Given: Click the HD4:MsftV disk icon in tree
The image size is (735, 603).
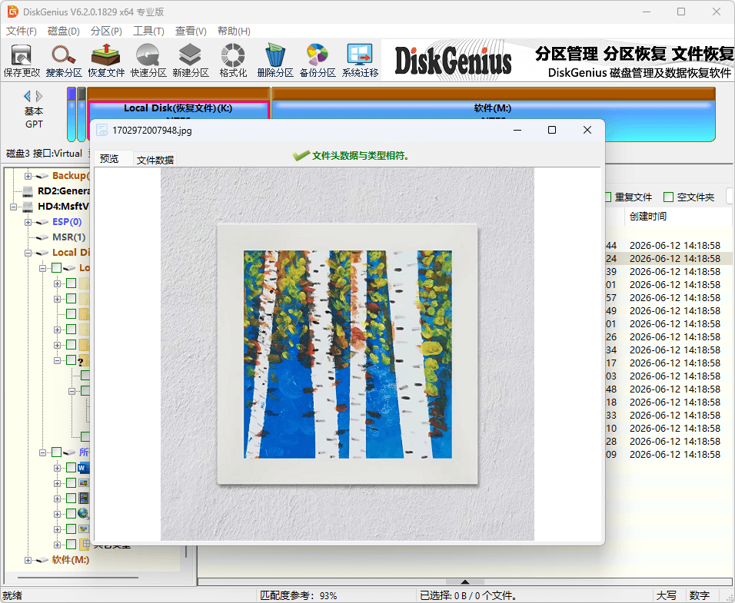Looking at the screenshot, I should pyautogui.click(x=28, y=207).
